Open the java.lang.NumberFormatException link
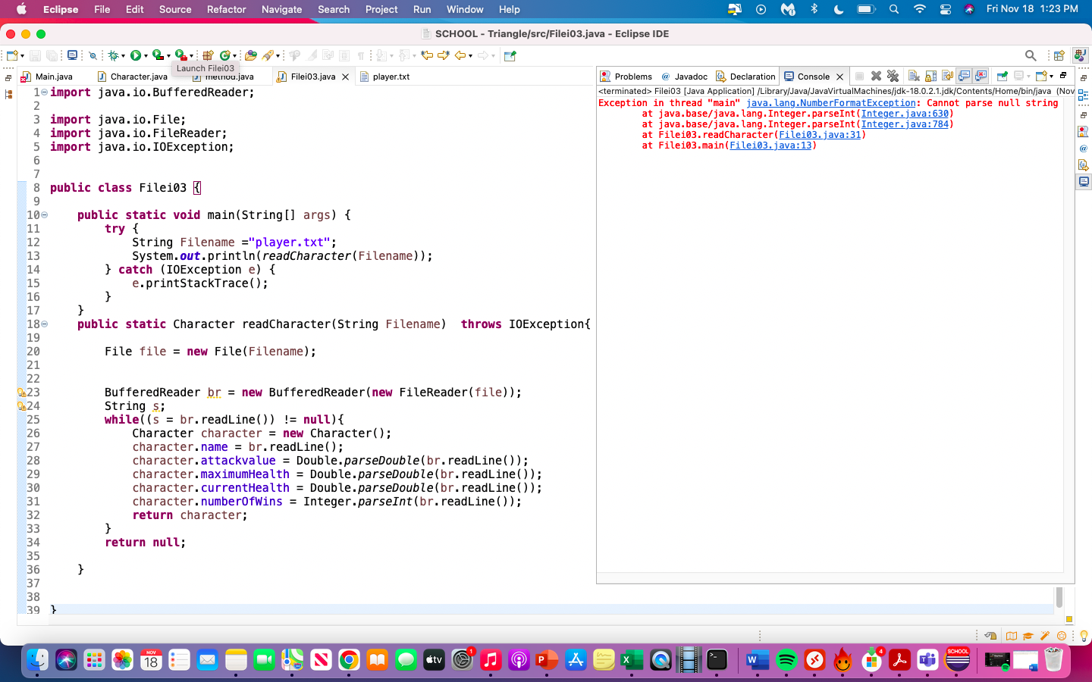Image resolution: width=1092 pixels, height=682 pixels. point(830,103)
